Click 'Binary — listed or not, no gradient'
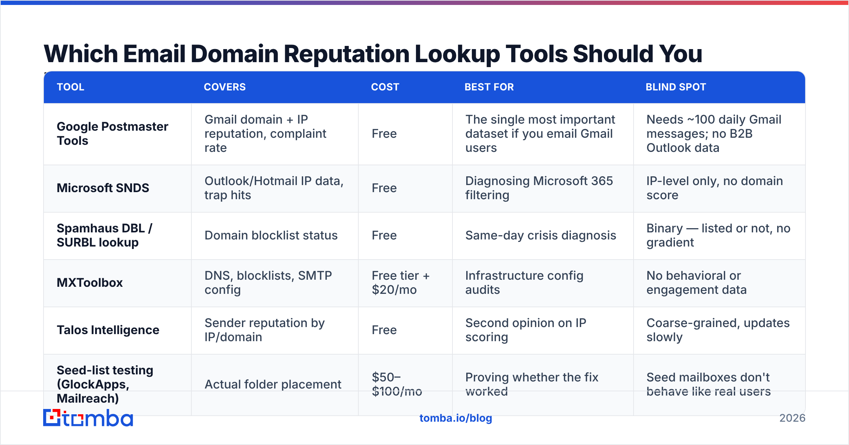 [x=719, y=236]
